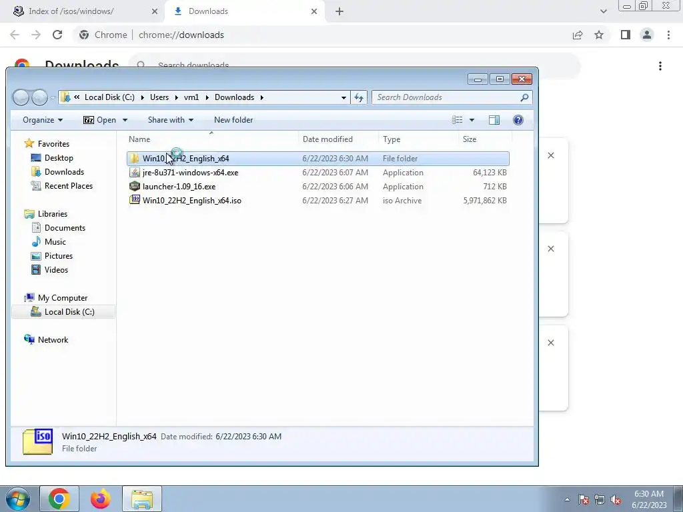Reload the Chrome downloads page
This screenshot has width=683, height=512.
(57, 35)
